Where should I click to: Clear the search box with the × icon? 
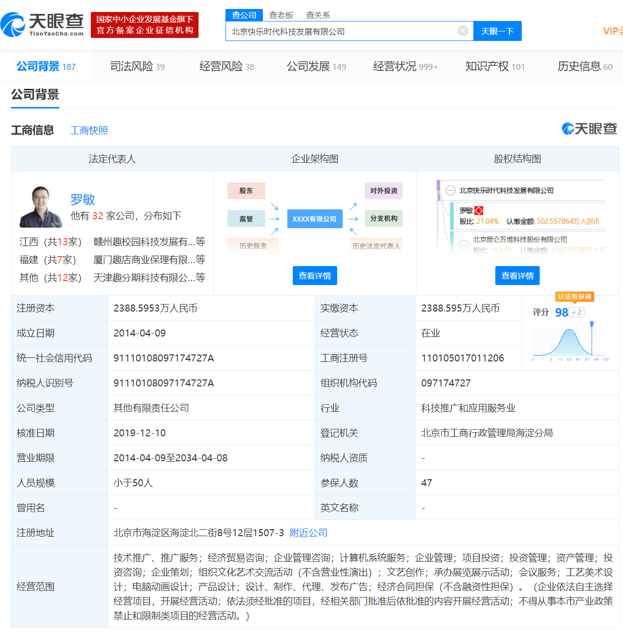click(x=462, y=30)
